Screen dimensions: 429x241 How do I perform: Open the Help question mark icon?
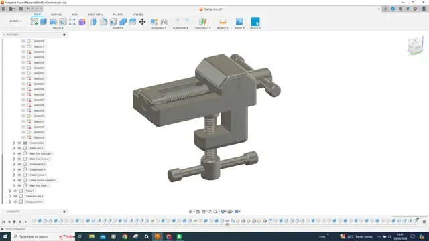coord(415,9)
